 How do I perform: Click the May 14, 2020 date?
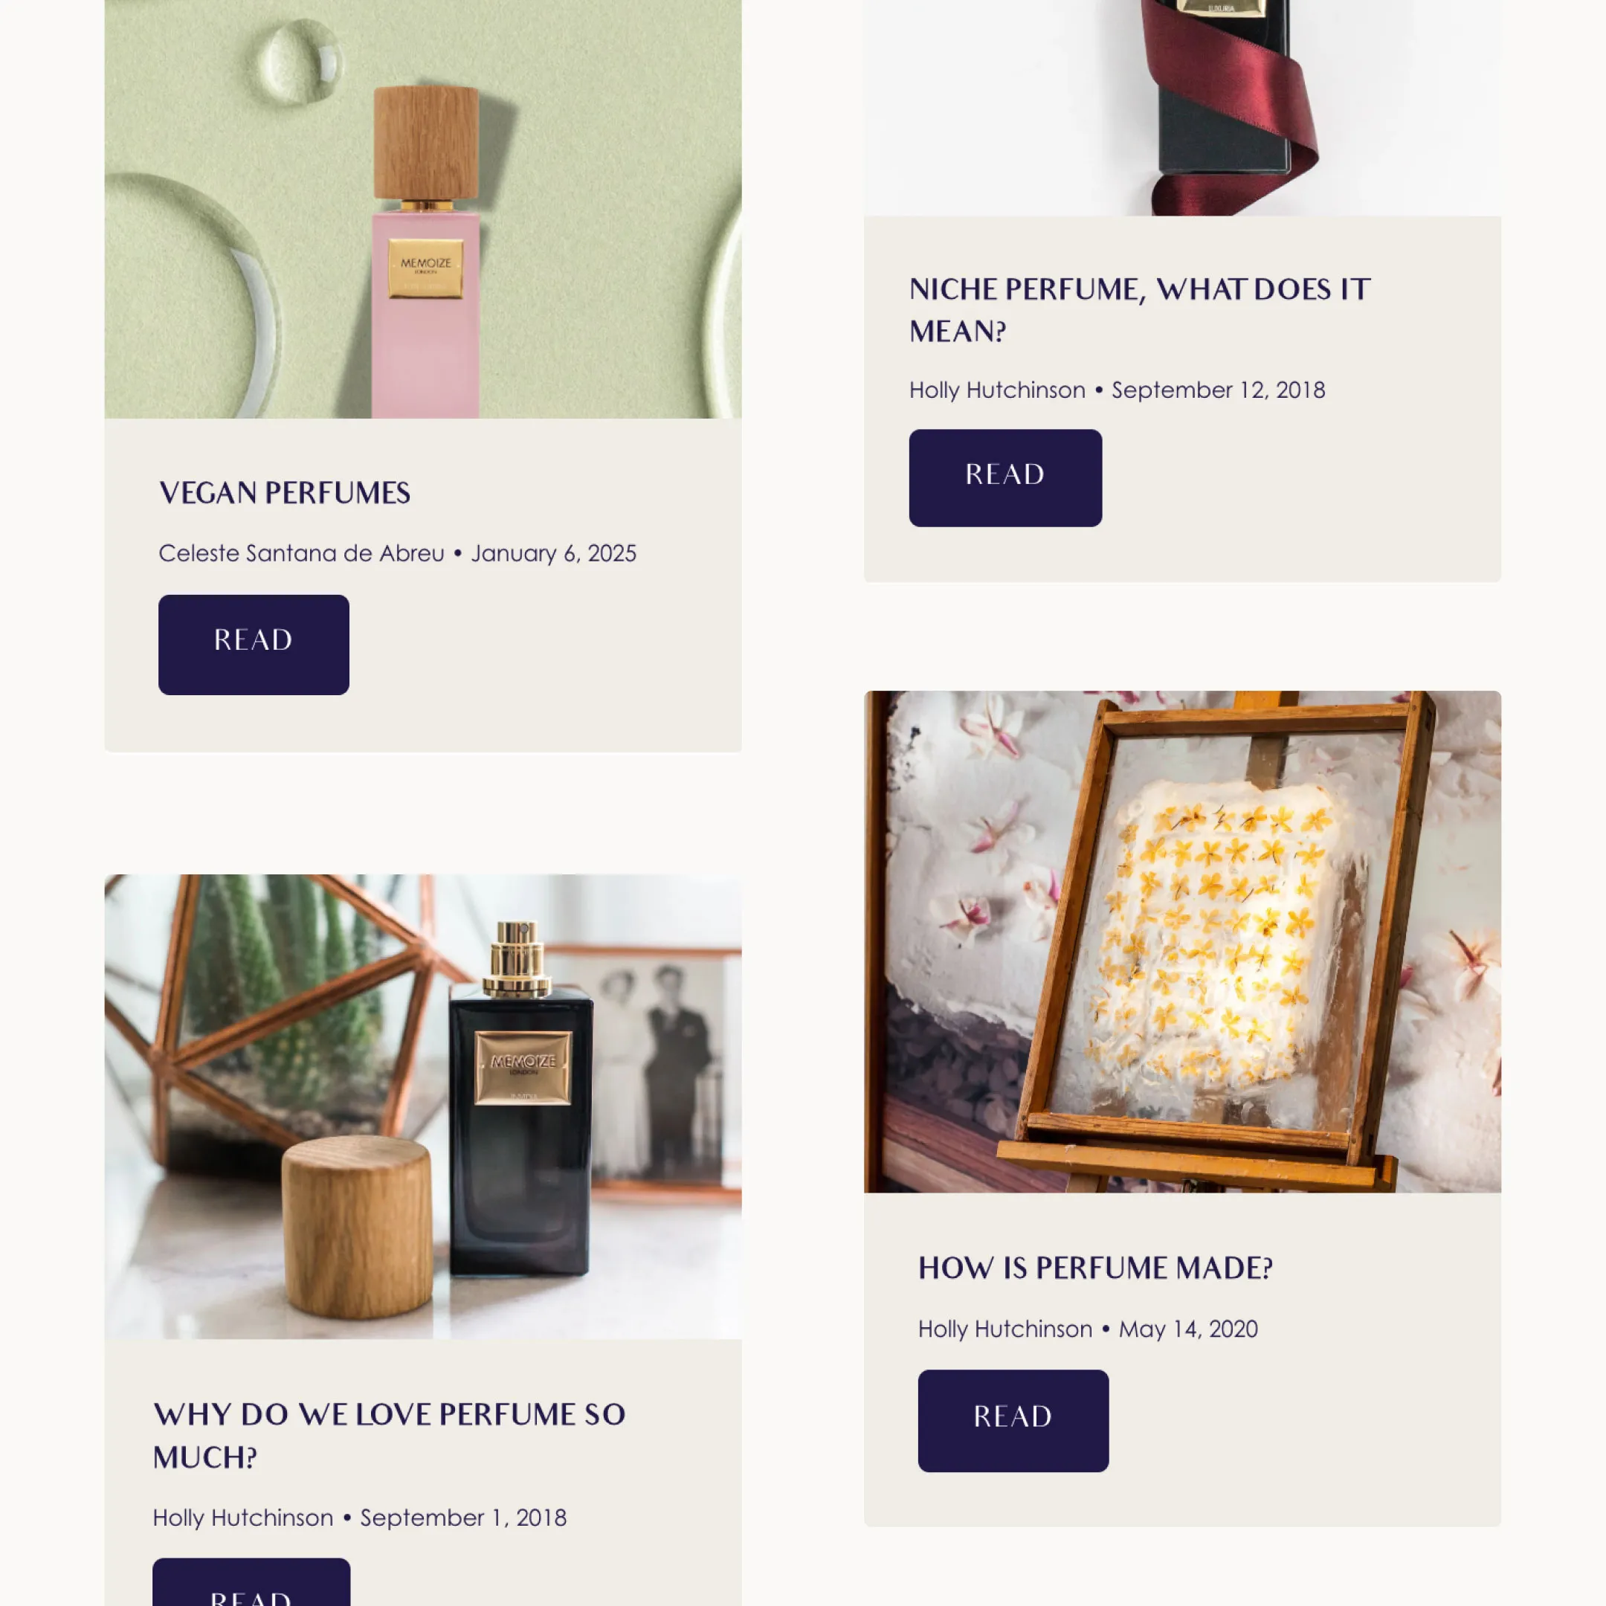point(1188,1329)
